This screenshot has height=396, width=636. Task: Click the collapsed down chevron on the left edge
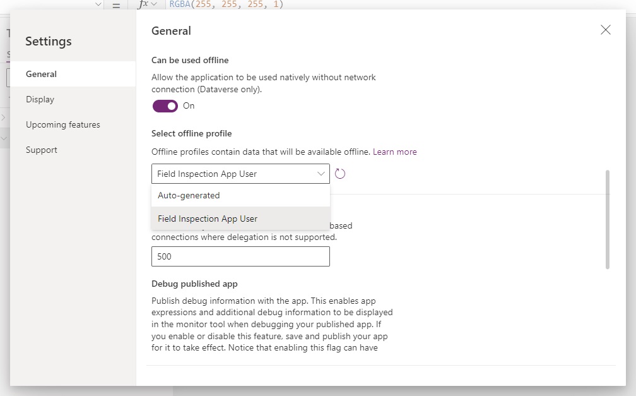click(x=3, y=138)
